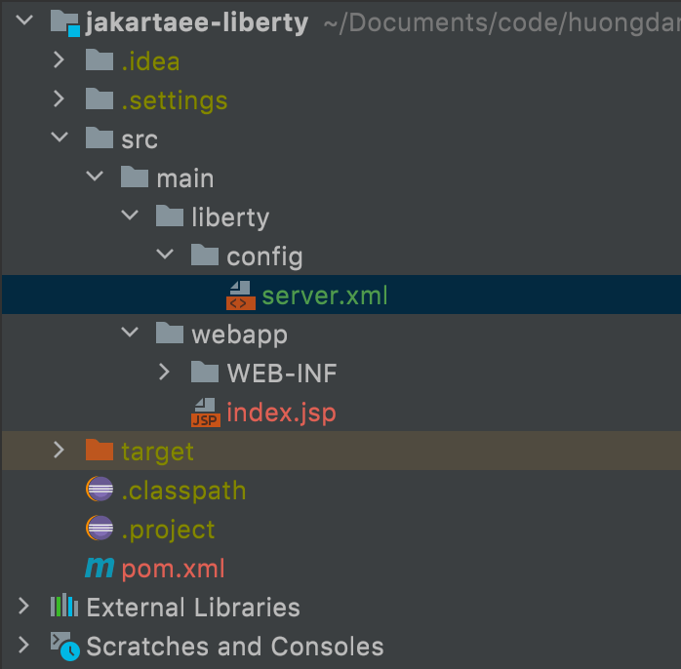
Task: Expand the External Libraries node
Action: pos(23,607)
